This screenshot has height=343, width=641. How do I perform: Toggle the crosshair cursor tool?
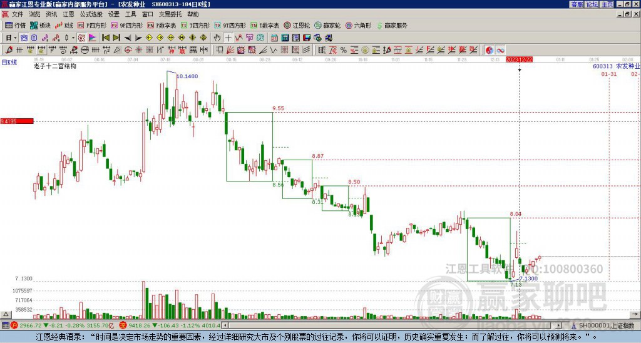[x=228, y=38]
